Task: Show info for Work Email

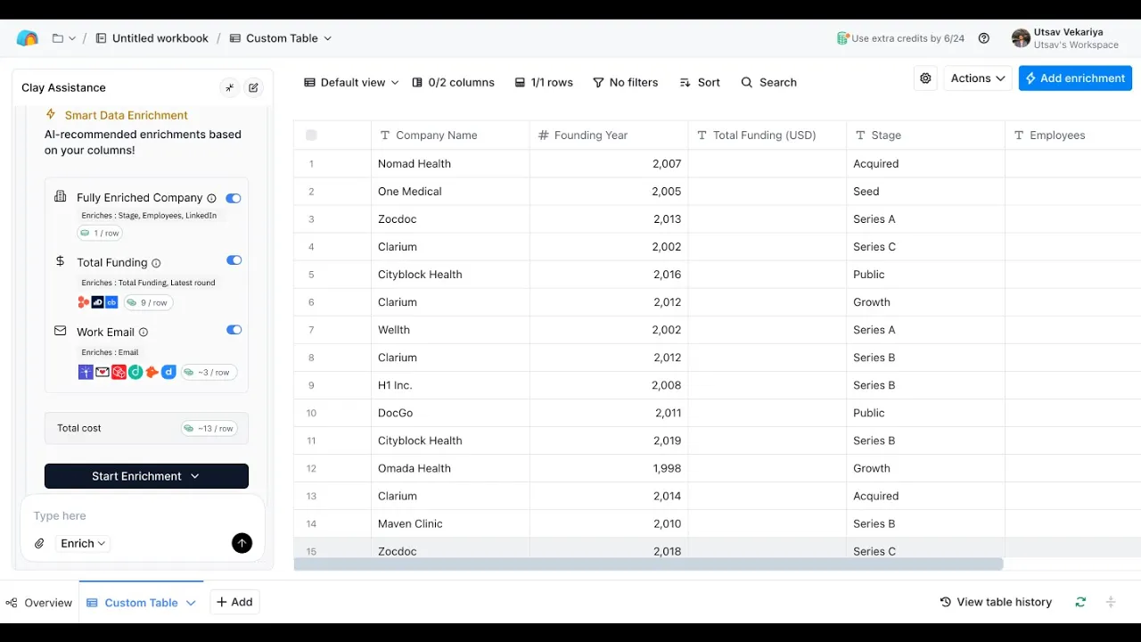Action: [144, 332]
